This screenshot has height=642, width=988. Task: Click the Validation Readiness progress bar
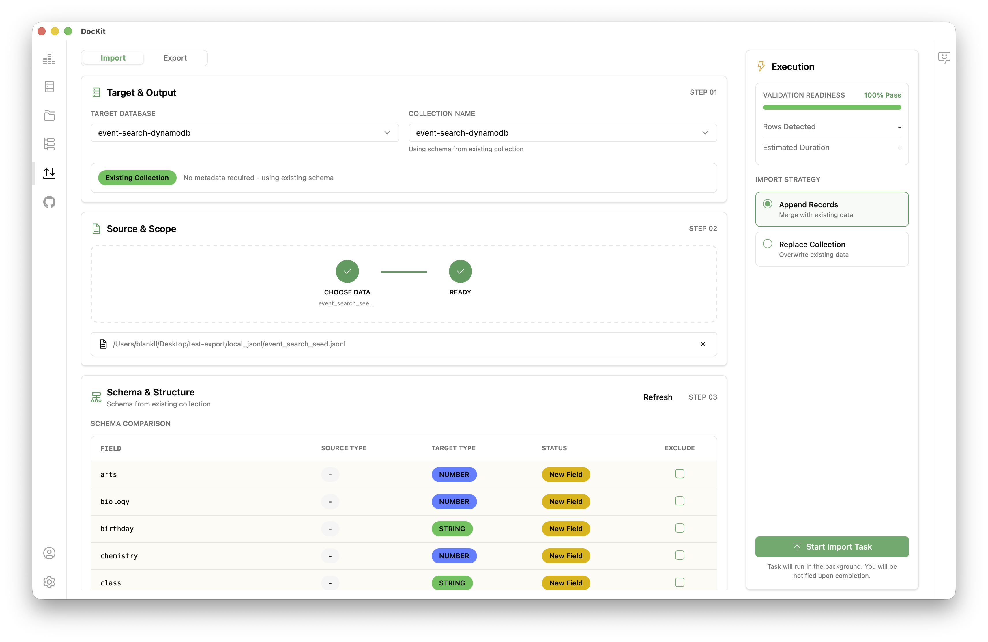point(832,107)
